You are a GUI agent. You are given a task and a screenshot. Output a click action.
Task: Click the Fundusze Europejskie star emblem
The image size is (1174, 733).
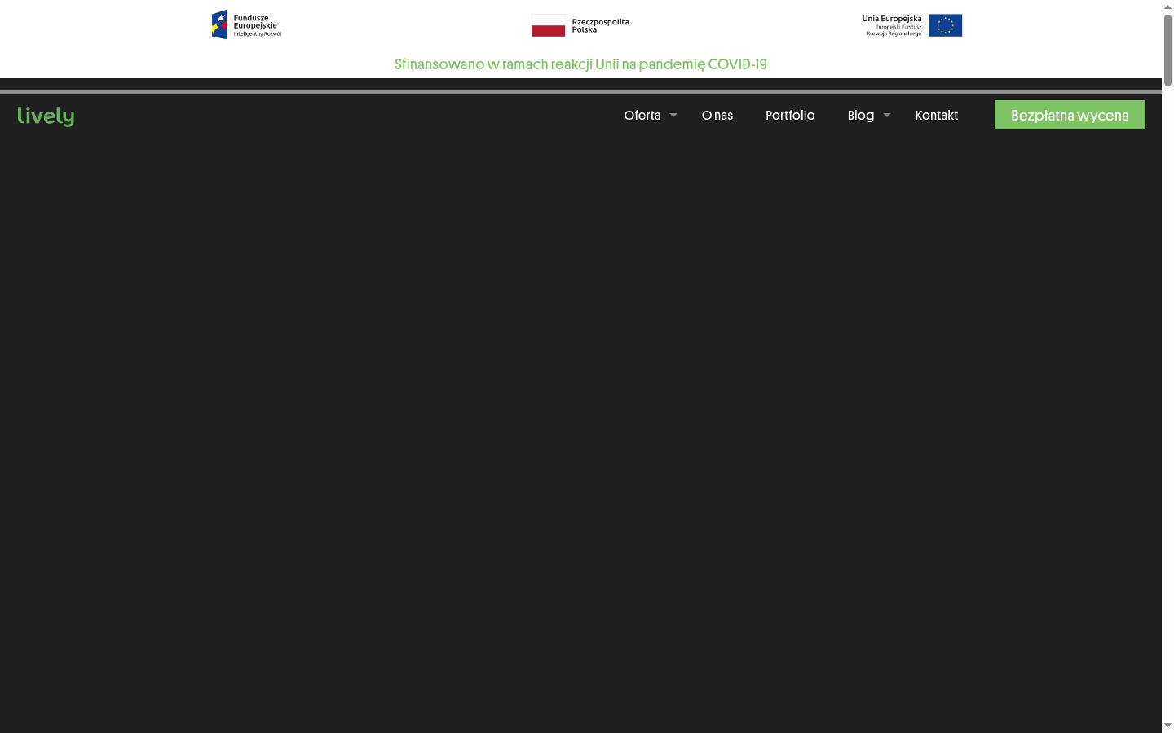tap(219, 24)
